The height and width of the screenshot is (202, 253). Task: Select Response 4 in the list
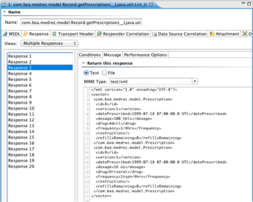tap(40, 73)
